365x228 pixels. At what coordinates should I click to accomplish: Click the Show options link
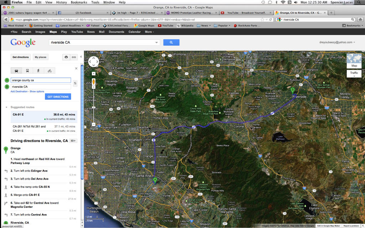click(37, 92)
